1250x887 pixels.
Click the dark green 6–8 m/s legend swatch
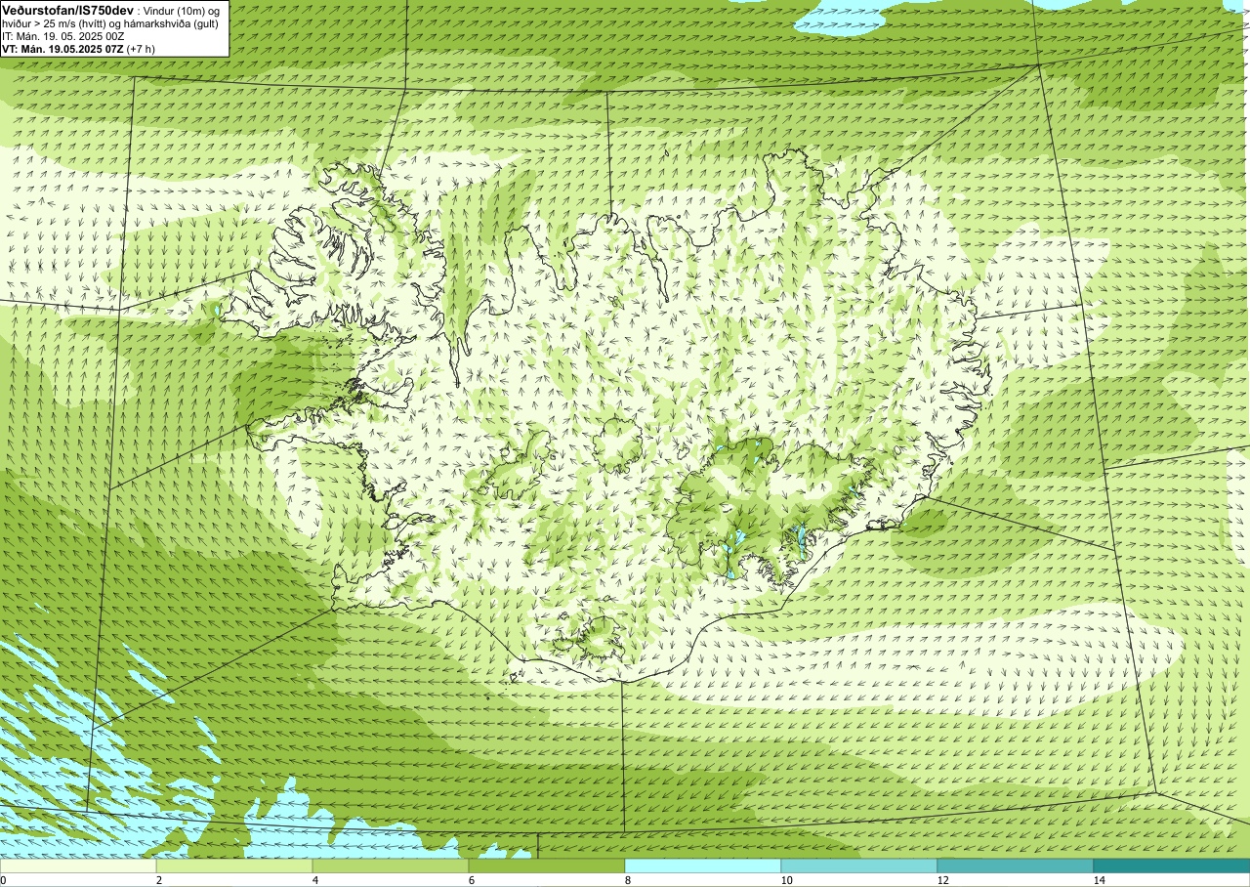click(x=547, y=866)
